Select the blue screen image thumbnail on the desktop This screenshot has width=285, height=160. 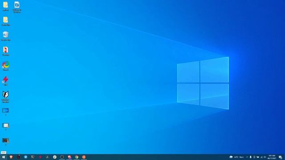(x=6, y=110)
